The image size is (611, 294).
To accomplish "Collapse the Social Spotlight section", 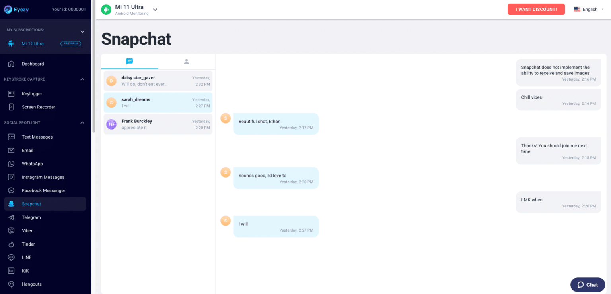I will [x=82, y=123].
